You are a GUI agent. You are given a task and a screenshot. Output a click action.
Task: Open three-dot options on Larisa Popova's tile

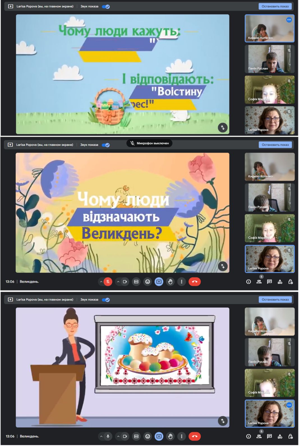click(x=289, y=405)
